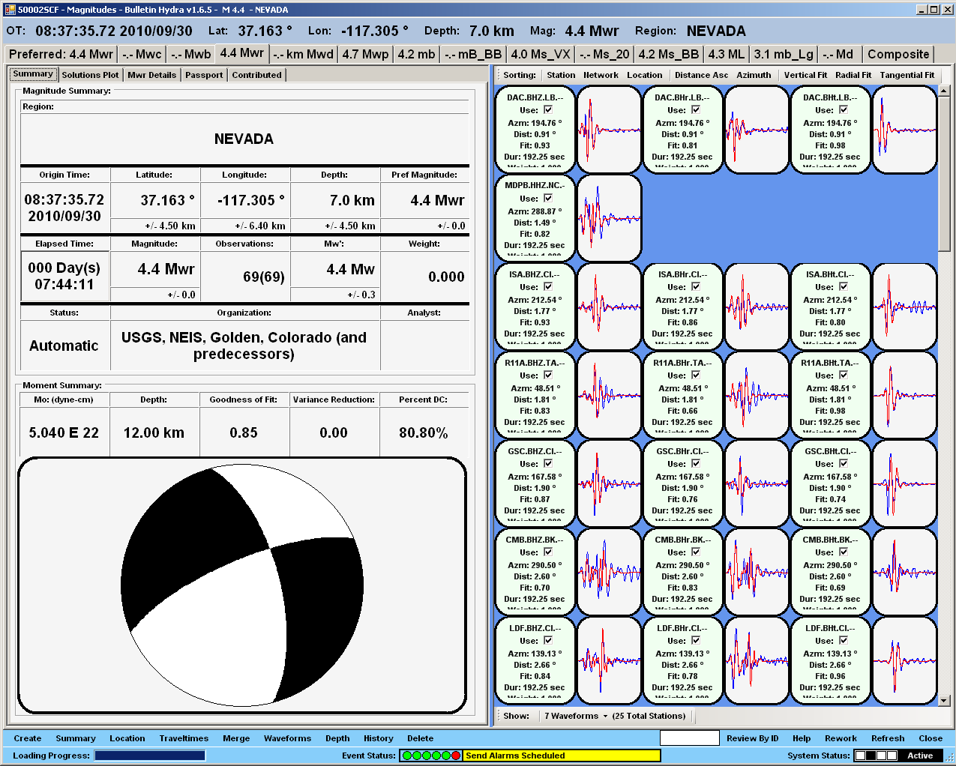Open ISA.BHr.CI waveform plot
The height and width of the screenshot is (766, 956).
point(757,307)
